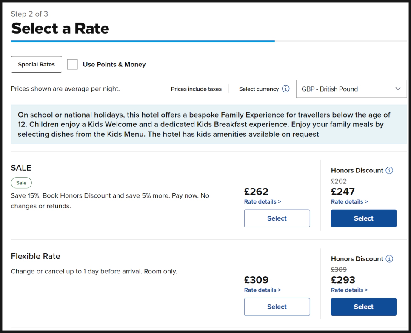View Rate details under the £309 price

point(263,290)
